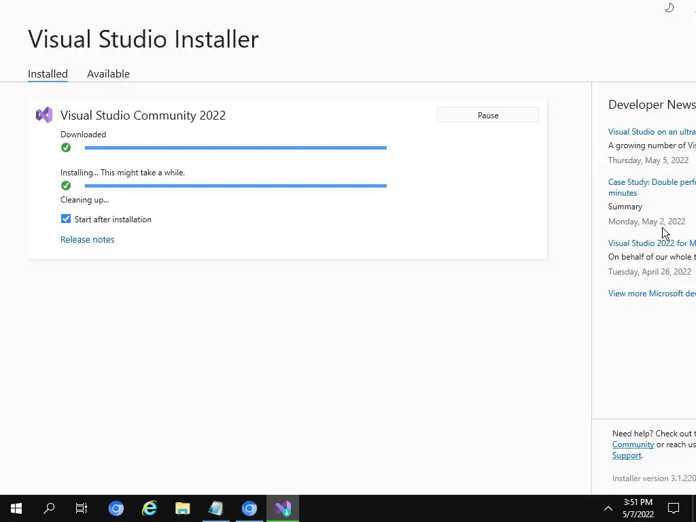Open the Release notes link

88,239
